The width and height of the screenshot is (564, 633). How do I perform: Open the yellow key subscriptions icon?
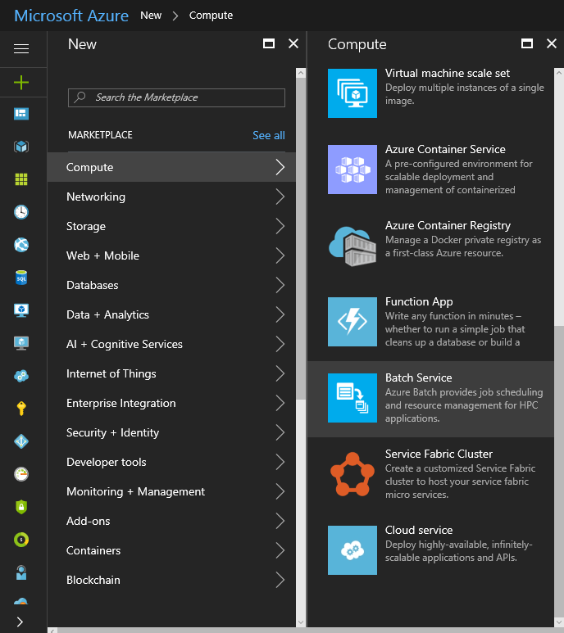[21, 409]
